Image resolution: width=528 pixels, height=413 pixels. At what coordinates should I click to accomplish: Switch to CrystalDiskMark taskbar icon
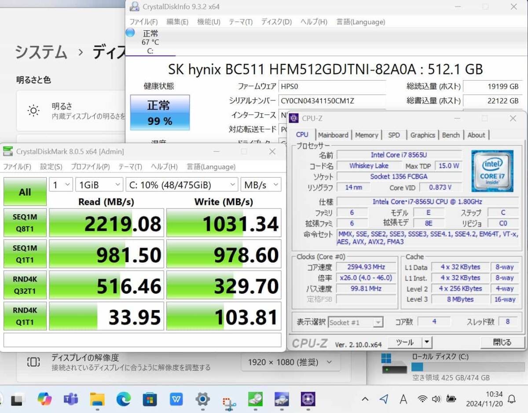pos(255,399)
